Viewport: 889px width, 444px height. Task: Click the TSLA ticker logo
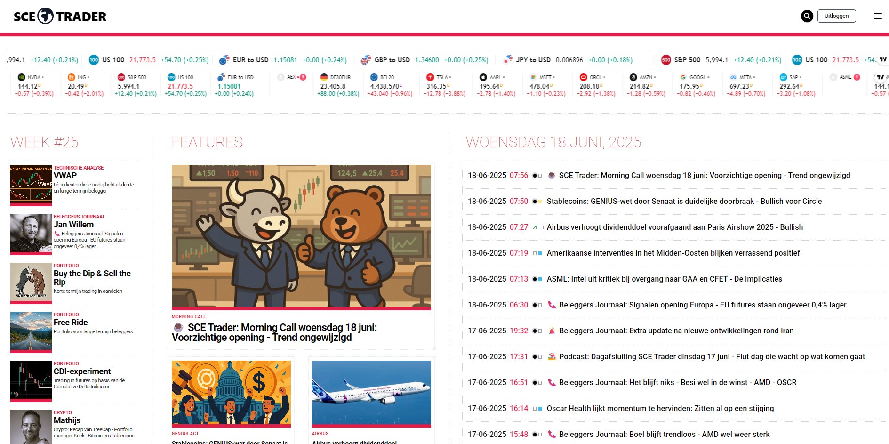tap(430, 77)
